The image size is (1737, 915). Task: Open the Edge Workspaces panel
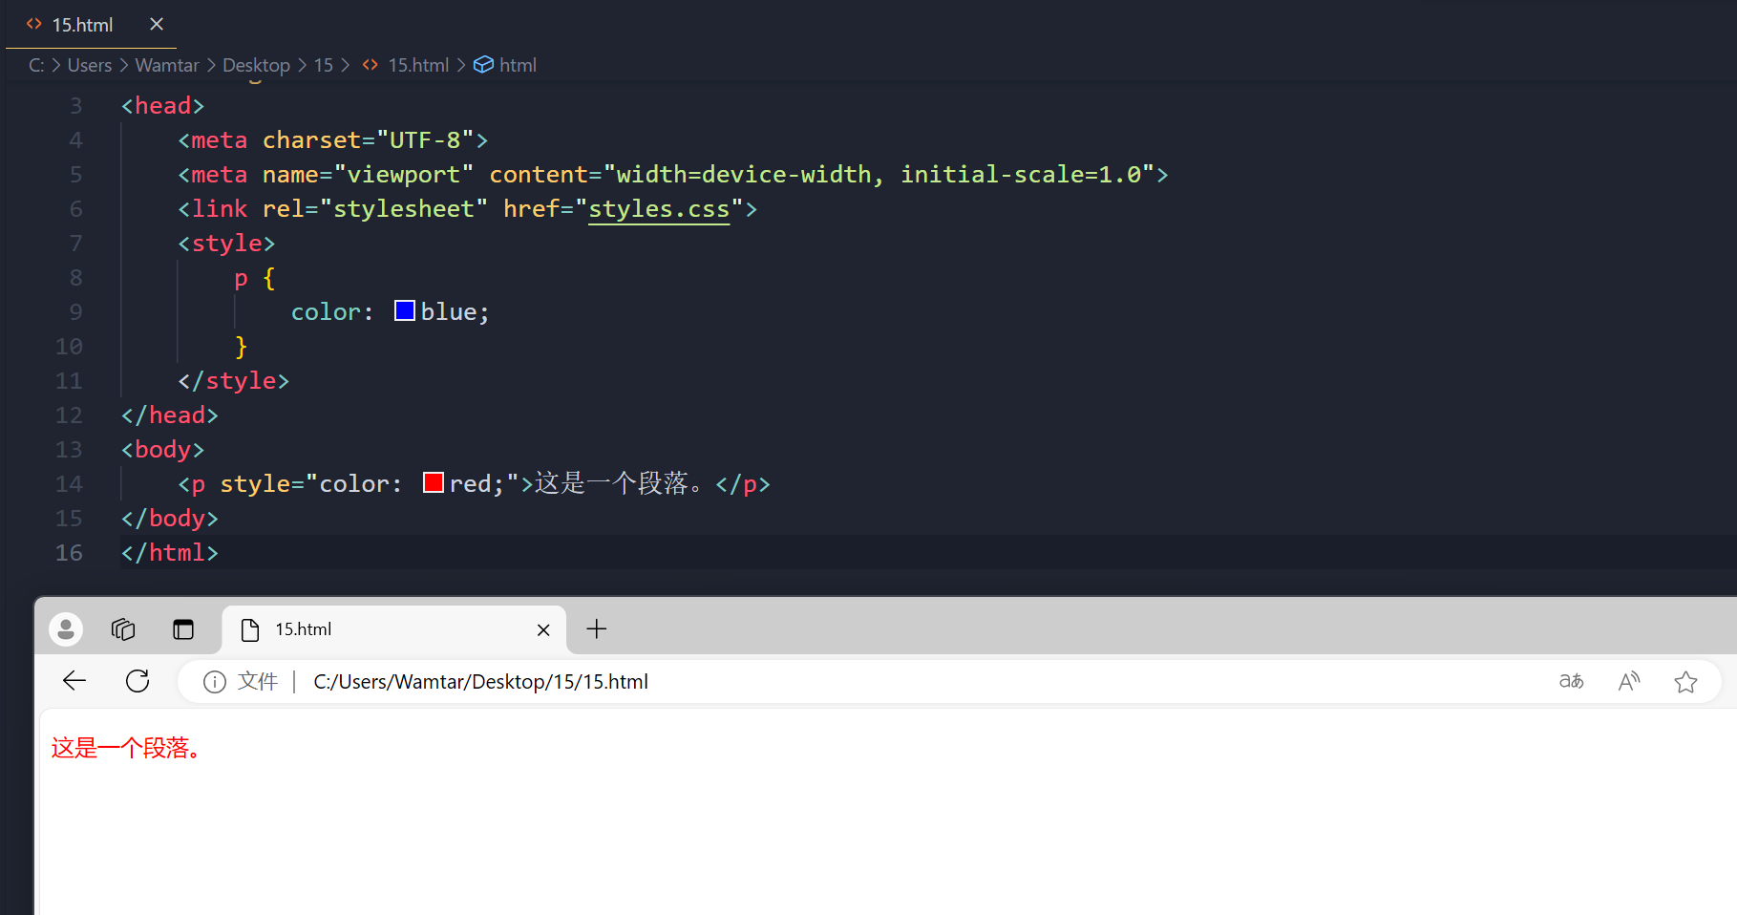click(x=122, y=628)
